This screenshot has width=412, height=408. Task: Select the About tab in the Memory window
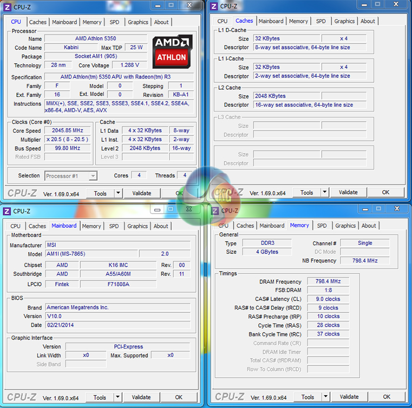pyautogui.click(x=368, y=226)
